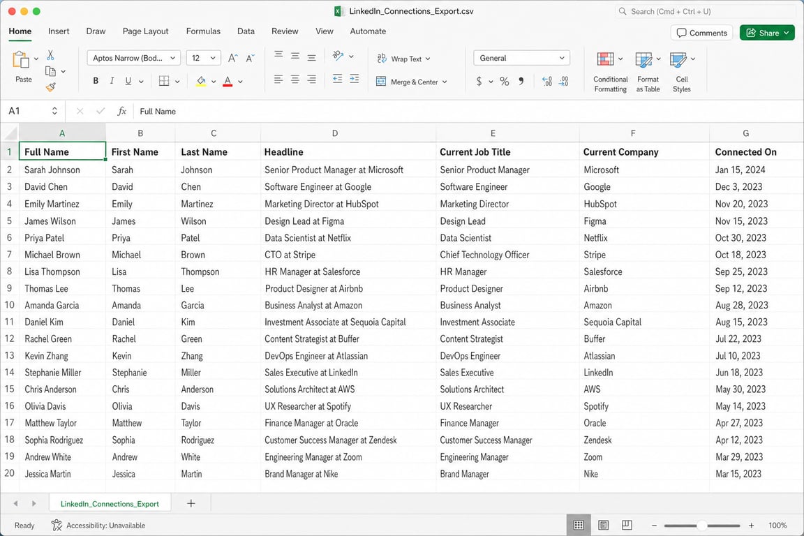Expand Merge & Center options arrow
The width and height of the screenshot is (804, 536).
point(445,82)
